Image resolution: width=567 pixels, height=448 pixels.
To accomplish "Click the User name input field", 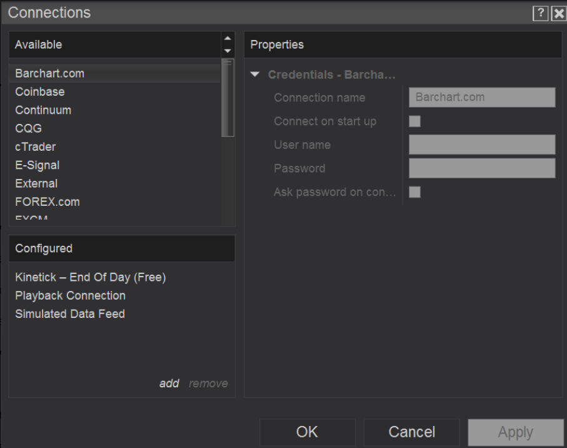I will click(482, 145).
